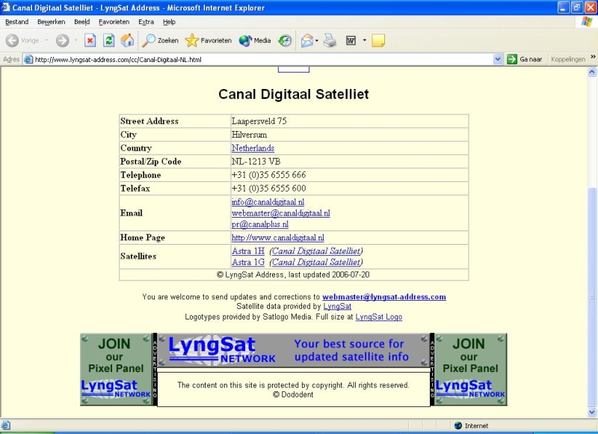598x434 pixels.
Task: Click the right JOIN our Pixel Panel banner
Action: pos(471,370)
